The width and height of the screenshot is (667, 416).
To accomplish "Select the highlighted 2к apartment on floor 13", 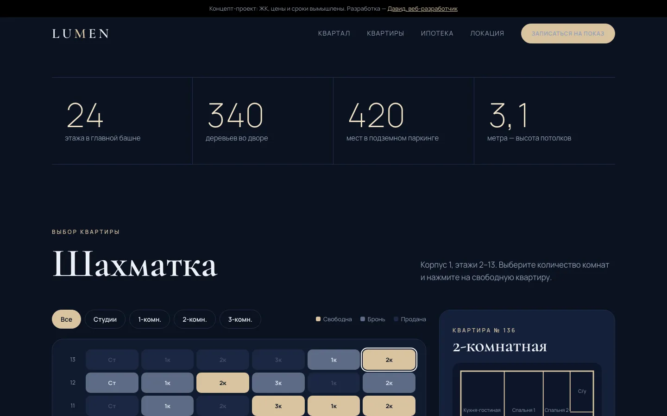I will (x=389, y=360).
